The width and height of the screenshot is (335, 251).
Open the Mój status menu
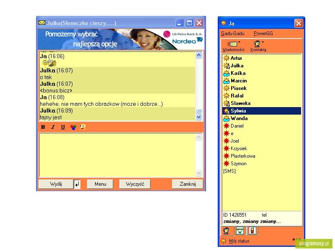(x=239, y=241)
